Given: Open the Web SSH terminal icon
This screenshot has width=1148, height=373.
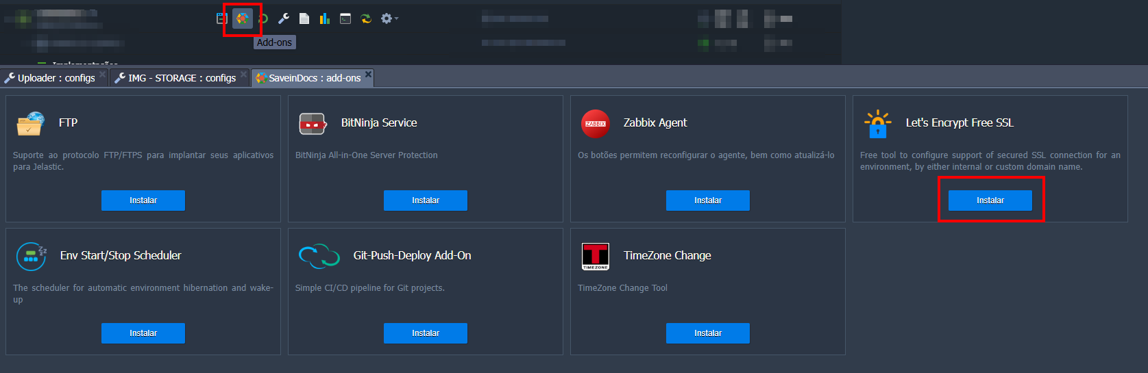Looking at the screenshot, I should point(345,18).
